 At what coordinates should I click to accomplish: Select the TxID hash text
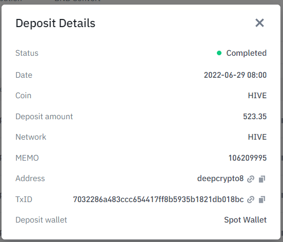pyautogui.click(x=158, y=200)
